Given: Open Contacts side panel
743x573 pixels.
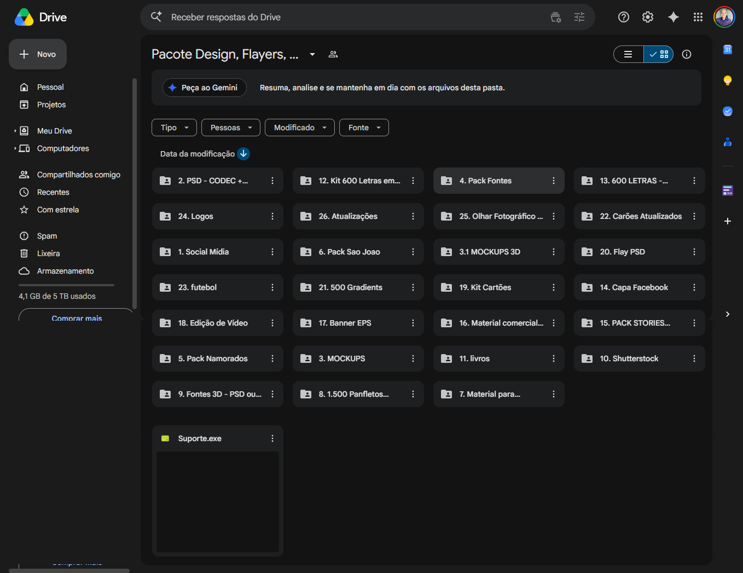Looking at the screenshot, I should pos(728,142).
